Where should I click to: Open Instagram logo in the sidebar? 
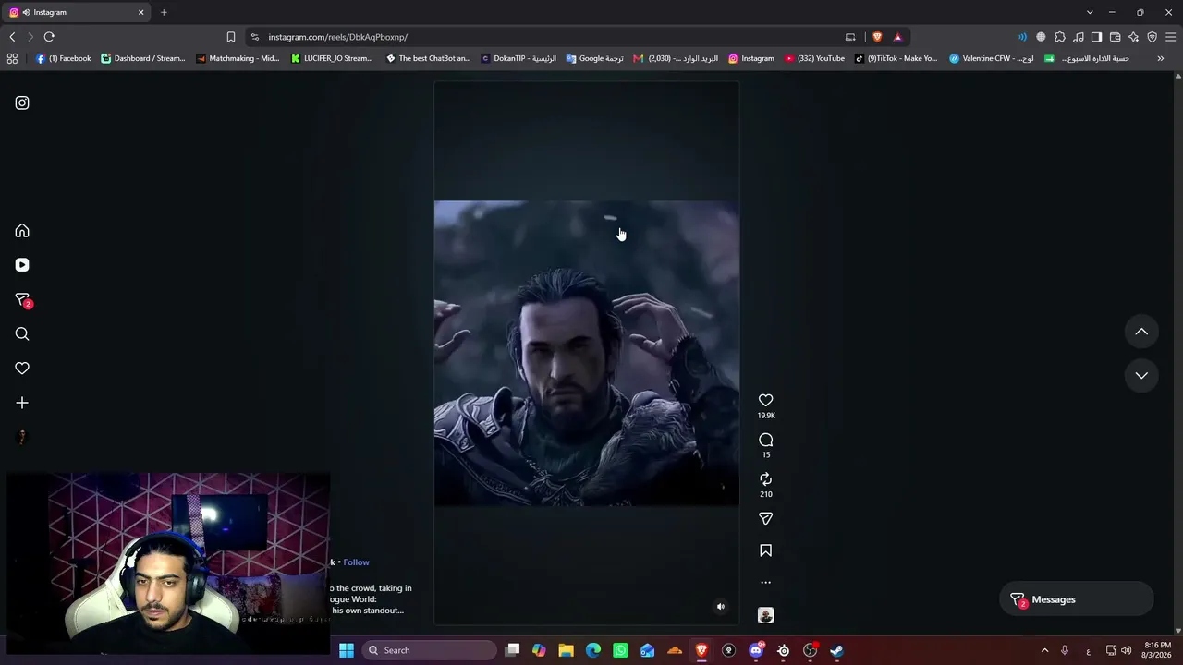pos(22,103)
